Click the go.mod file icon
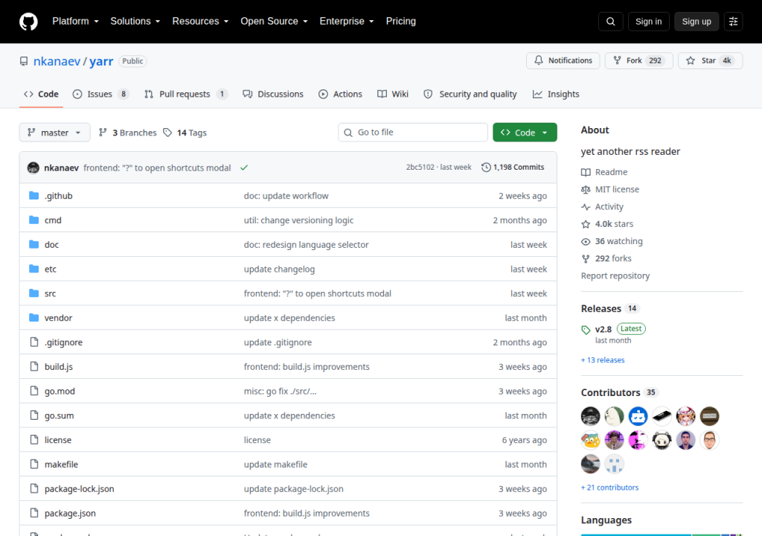 33,391
